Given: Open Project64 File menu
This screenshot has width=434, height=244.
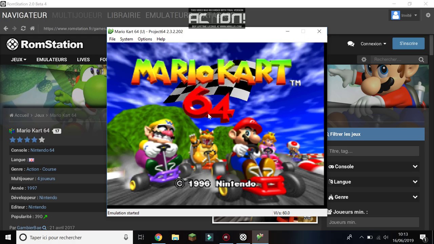Looking at the screenshot, I should point(112,39).
